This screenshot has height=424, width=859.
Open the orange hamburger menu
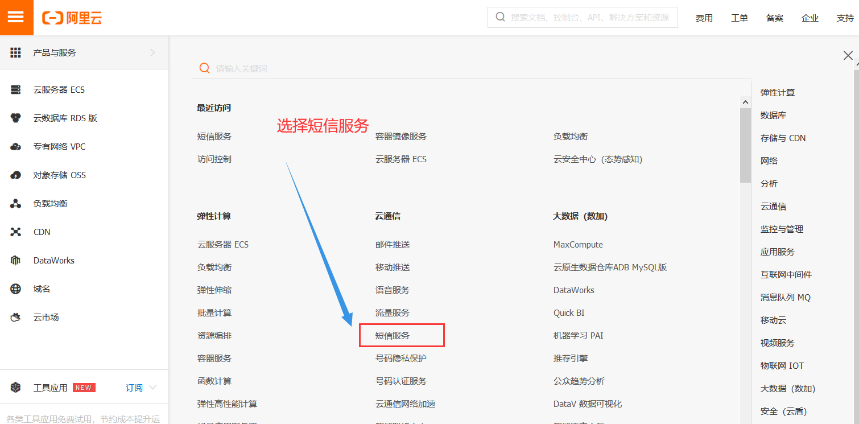[16, 17]
